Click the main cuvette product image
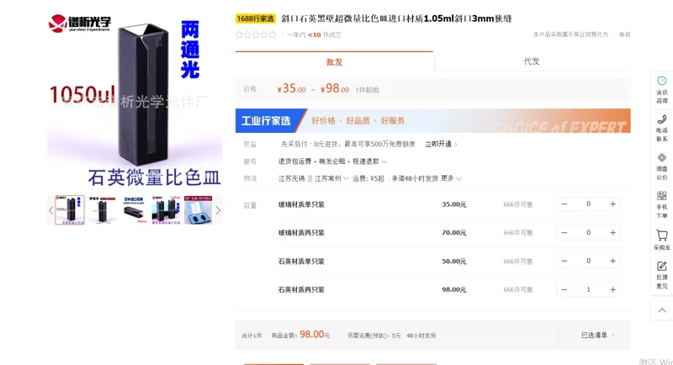 pos(135,101)
